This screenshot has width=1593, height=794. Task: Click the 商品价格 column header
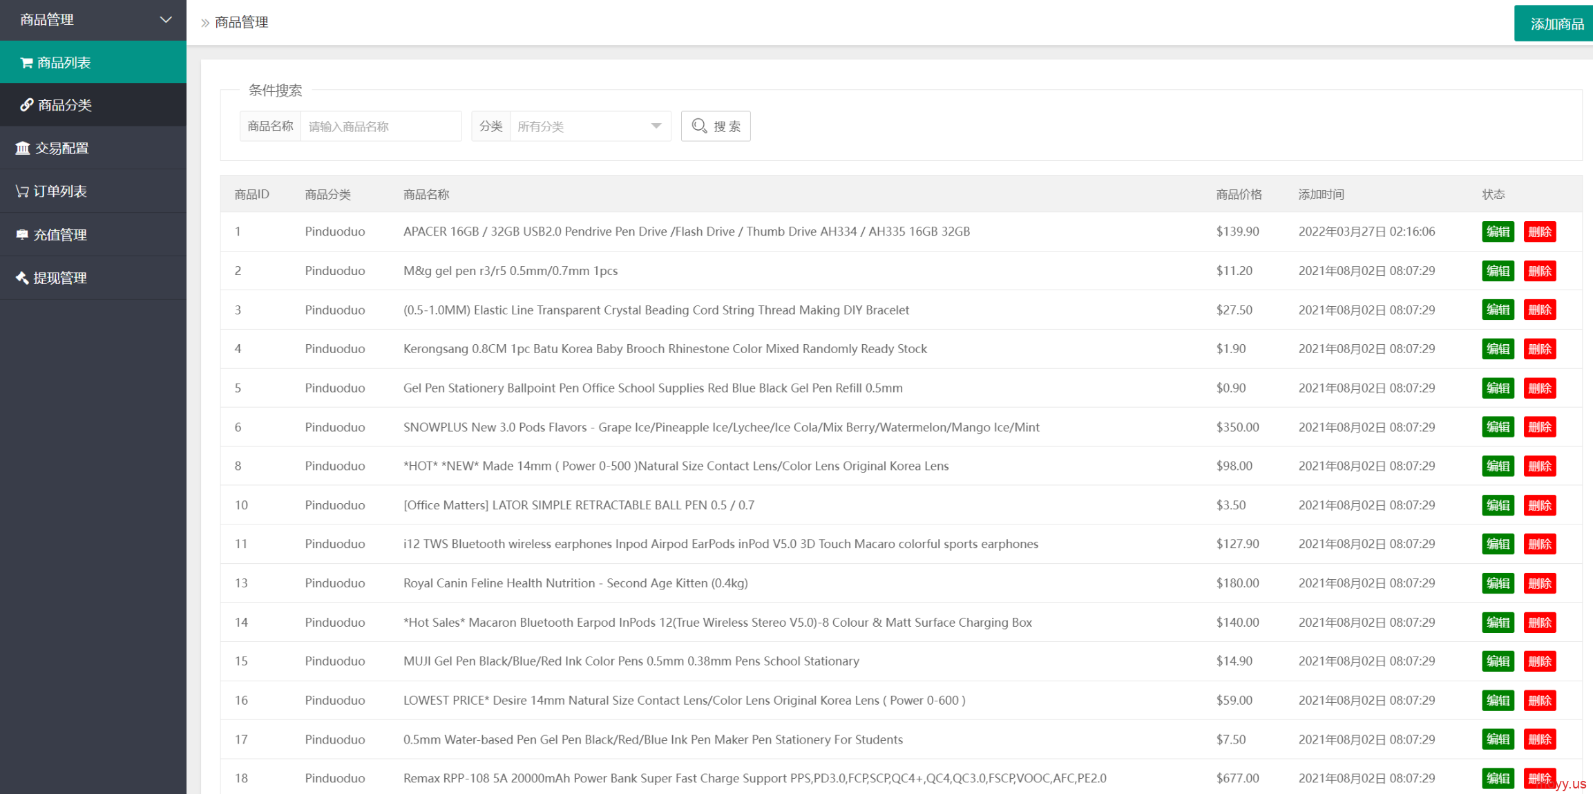click(1239, 195)
